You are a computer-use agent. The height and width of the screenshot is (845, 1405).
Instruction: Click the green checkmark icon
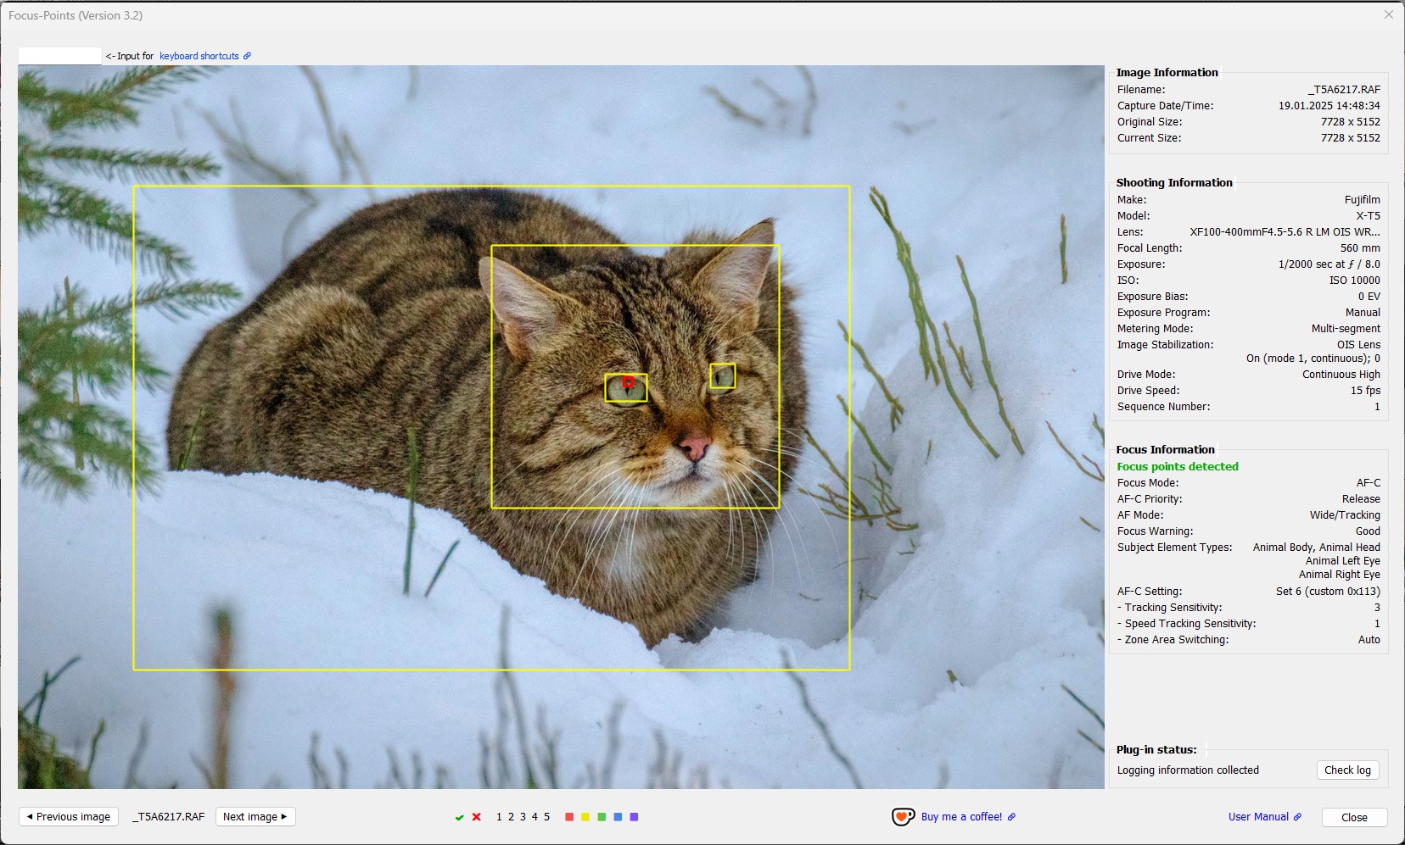point(460,817)
